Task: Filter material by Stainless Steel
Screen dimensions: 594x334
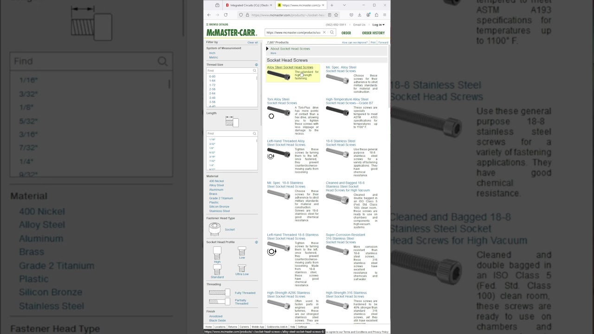Action: coord(220,211)
